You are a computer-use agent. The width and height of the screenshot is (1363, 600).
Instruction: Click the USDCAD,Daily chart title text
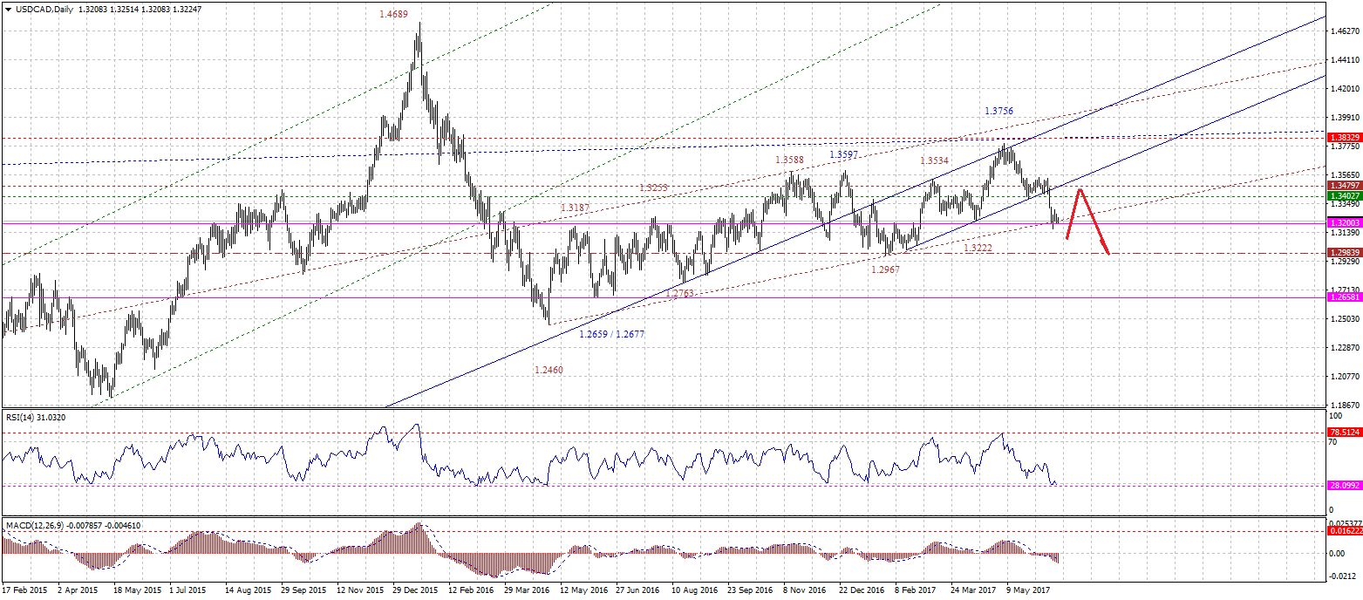click(x=44, y=10)
